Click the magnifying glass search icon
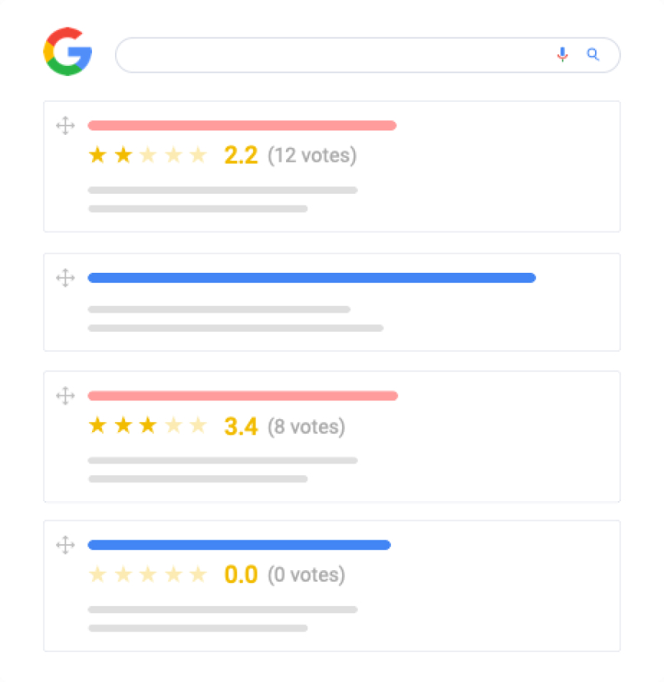The image size is (664, 682). [x=592, y=54]
